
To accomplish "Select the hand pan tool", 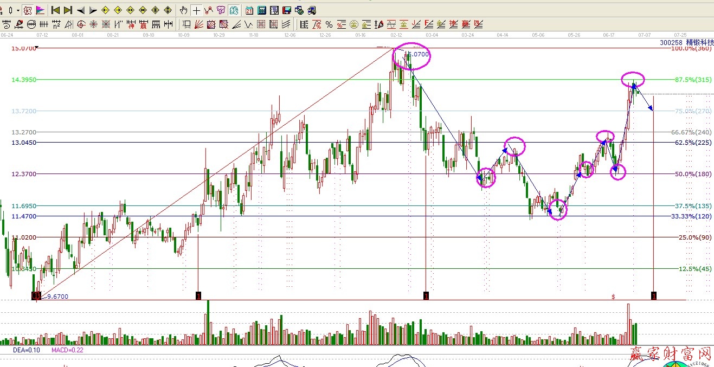I will click(184, 10).
